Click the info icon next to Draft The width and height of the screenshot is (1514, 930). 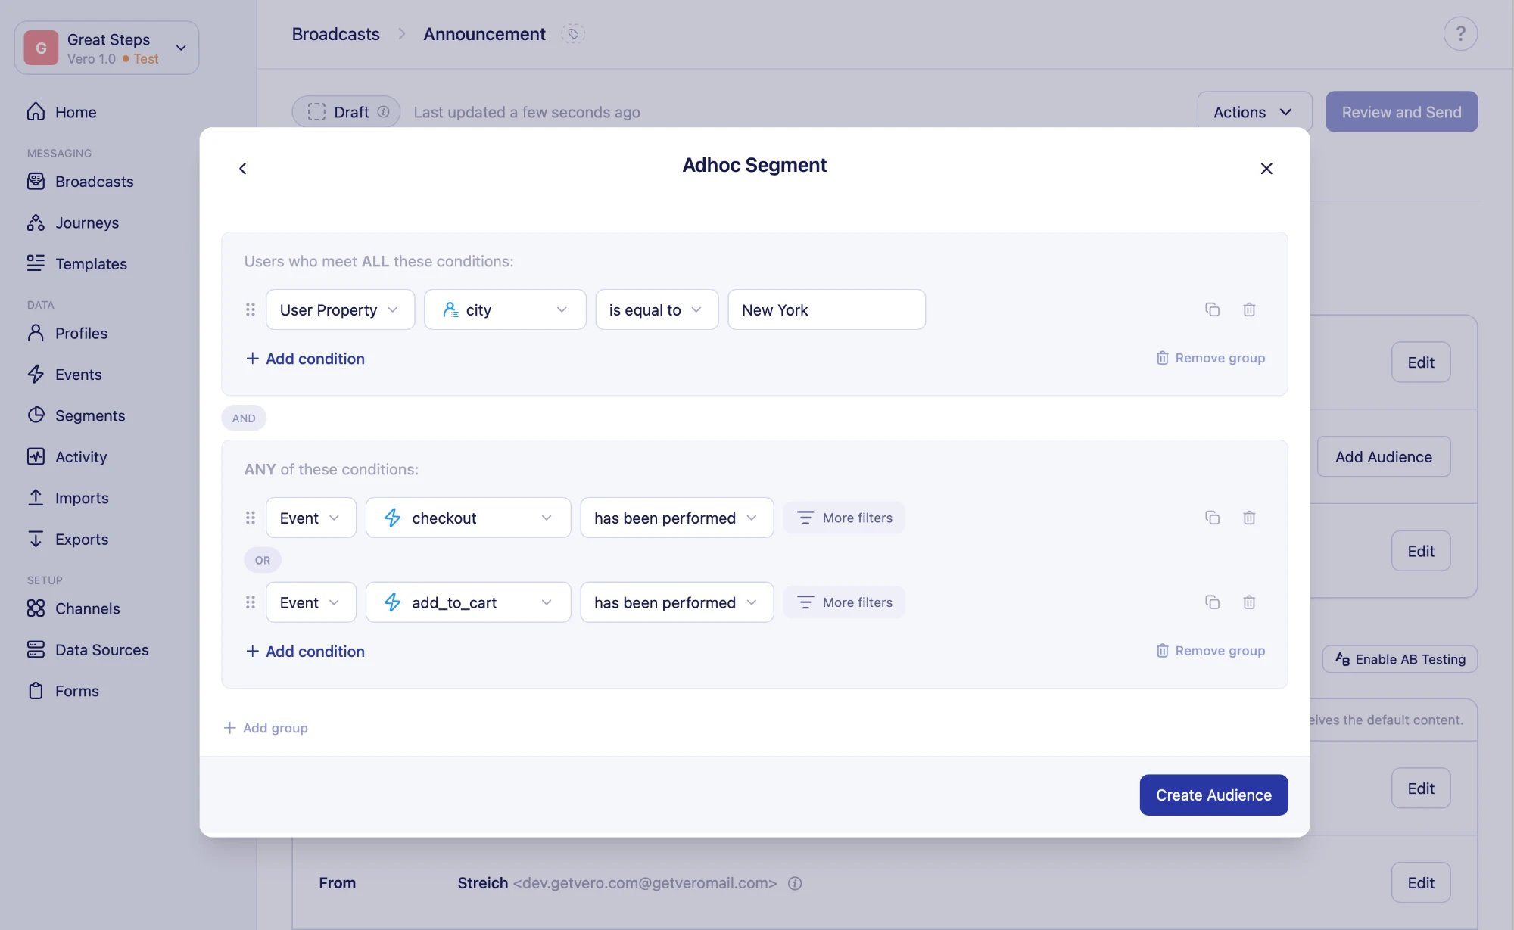pyautogui.click(x=384, y=112)
